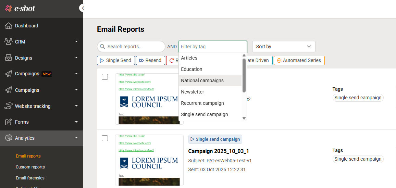The image size is (396, 188).
Task: Click the tag list scroll-down arrow
Action: click(244, 118)
